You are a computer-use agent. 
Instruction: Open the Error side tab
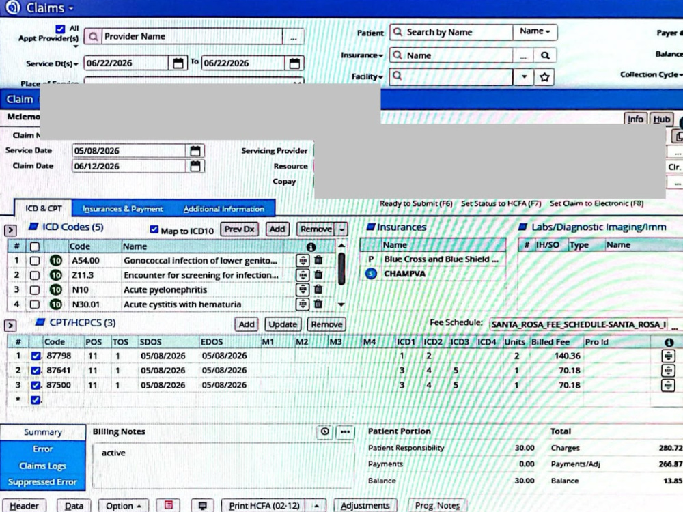pyautogui.click(x=42, y=449)
